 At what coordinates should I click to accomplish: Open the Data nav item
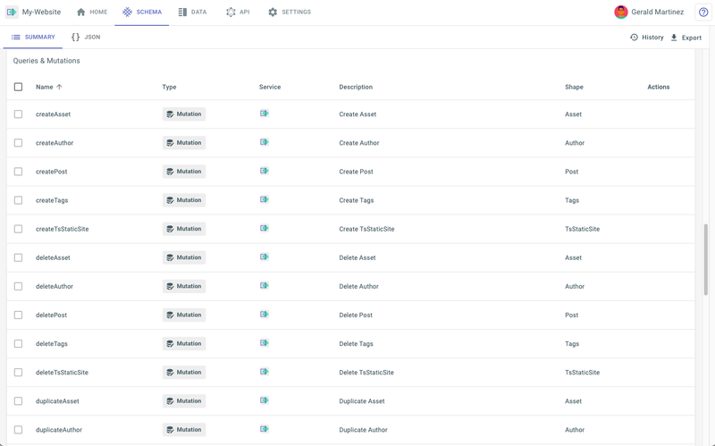point(192,13)
